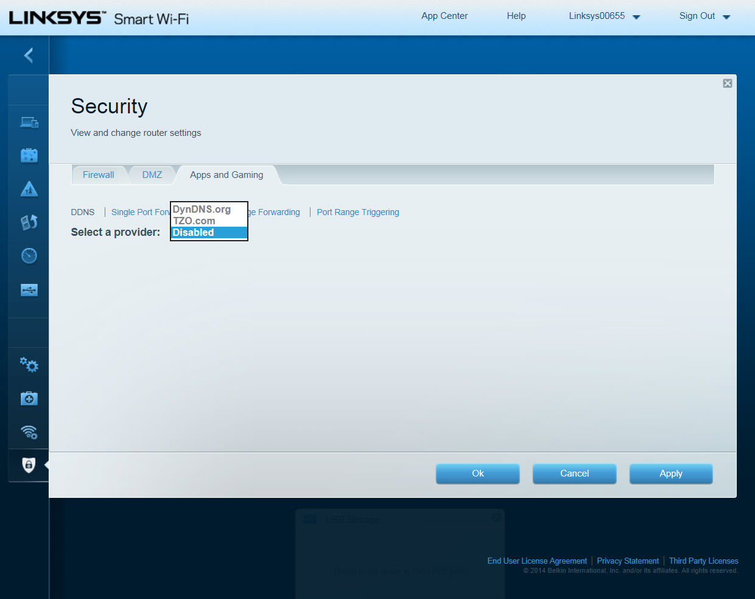The height and width of the screenshot is (599, 755).
Task: Open the Help menu item
Action: point(516,16)
